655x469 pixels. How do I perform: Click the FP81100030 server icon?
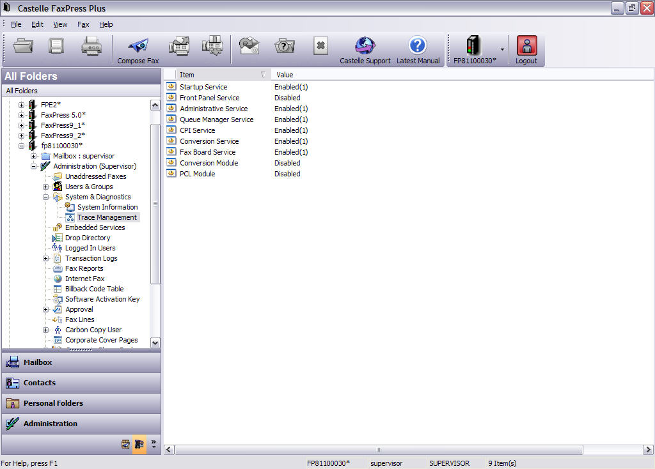pos(474,45)
